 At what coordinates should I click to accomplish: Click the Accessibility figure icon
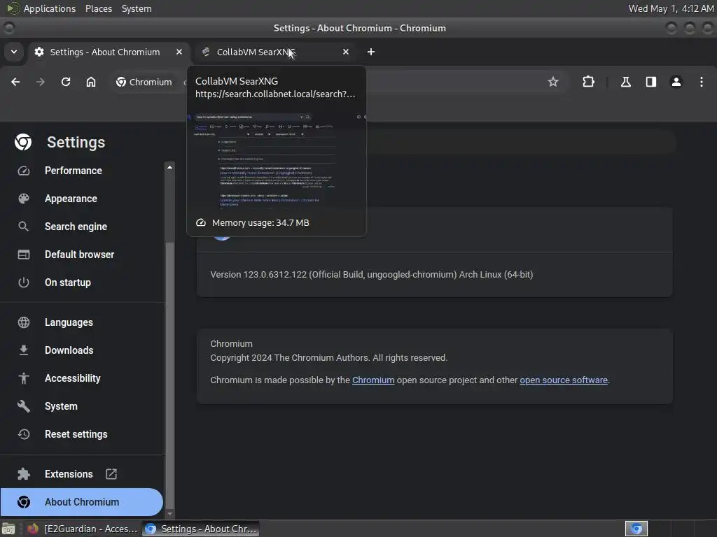point(24,378)
